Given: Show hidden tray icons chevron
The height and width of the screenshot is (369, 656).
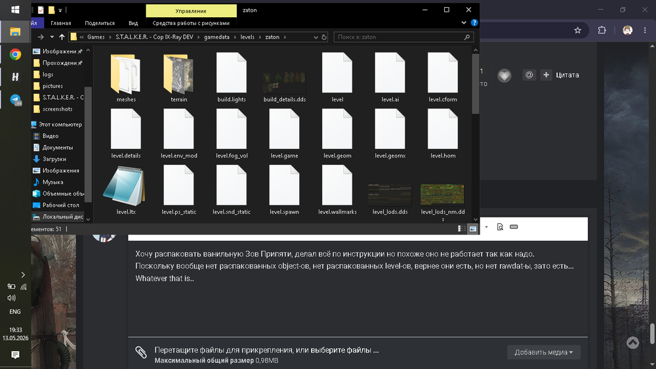Looking at the screenshot, I should [23, 274].
